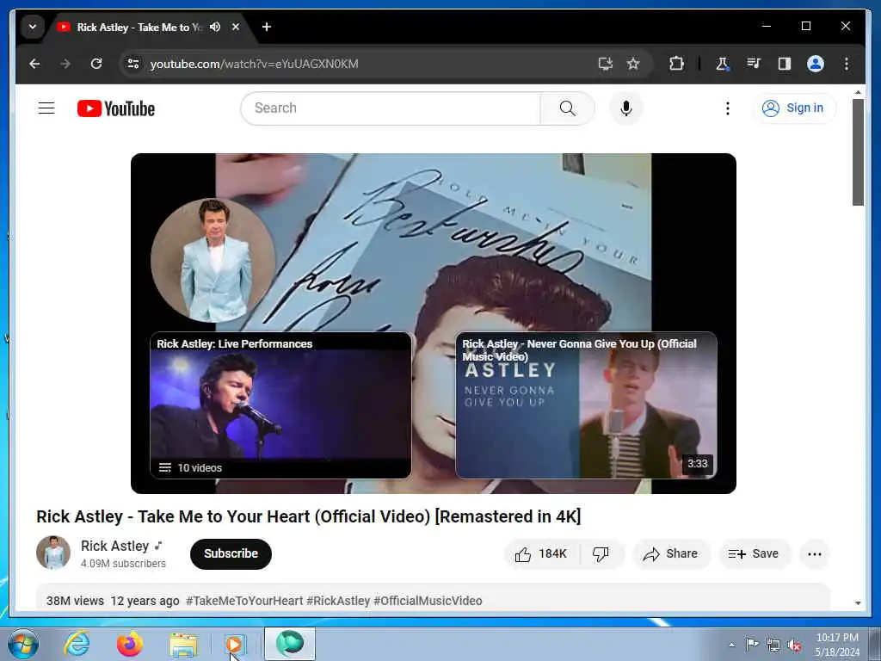Open the Chrome profile avatar
Screen dimensions: 881x661
point(816,64)
